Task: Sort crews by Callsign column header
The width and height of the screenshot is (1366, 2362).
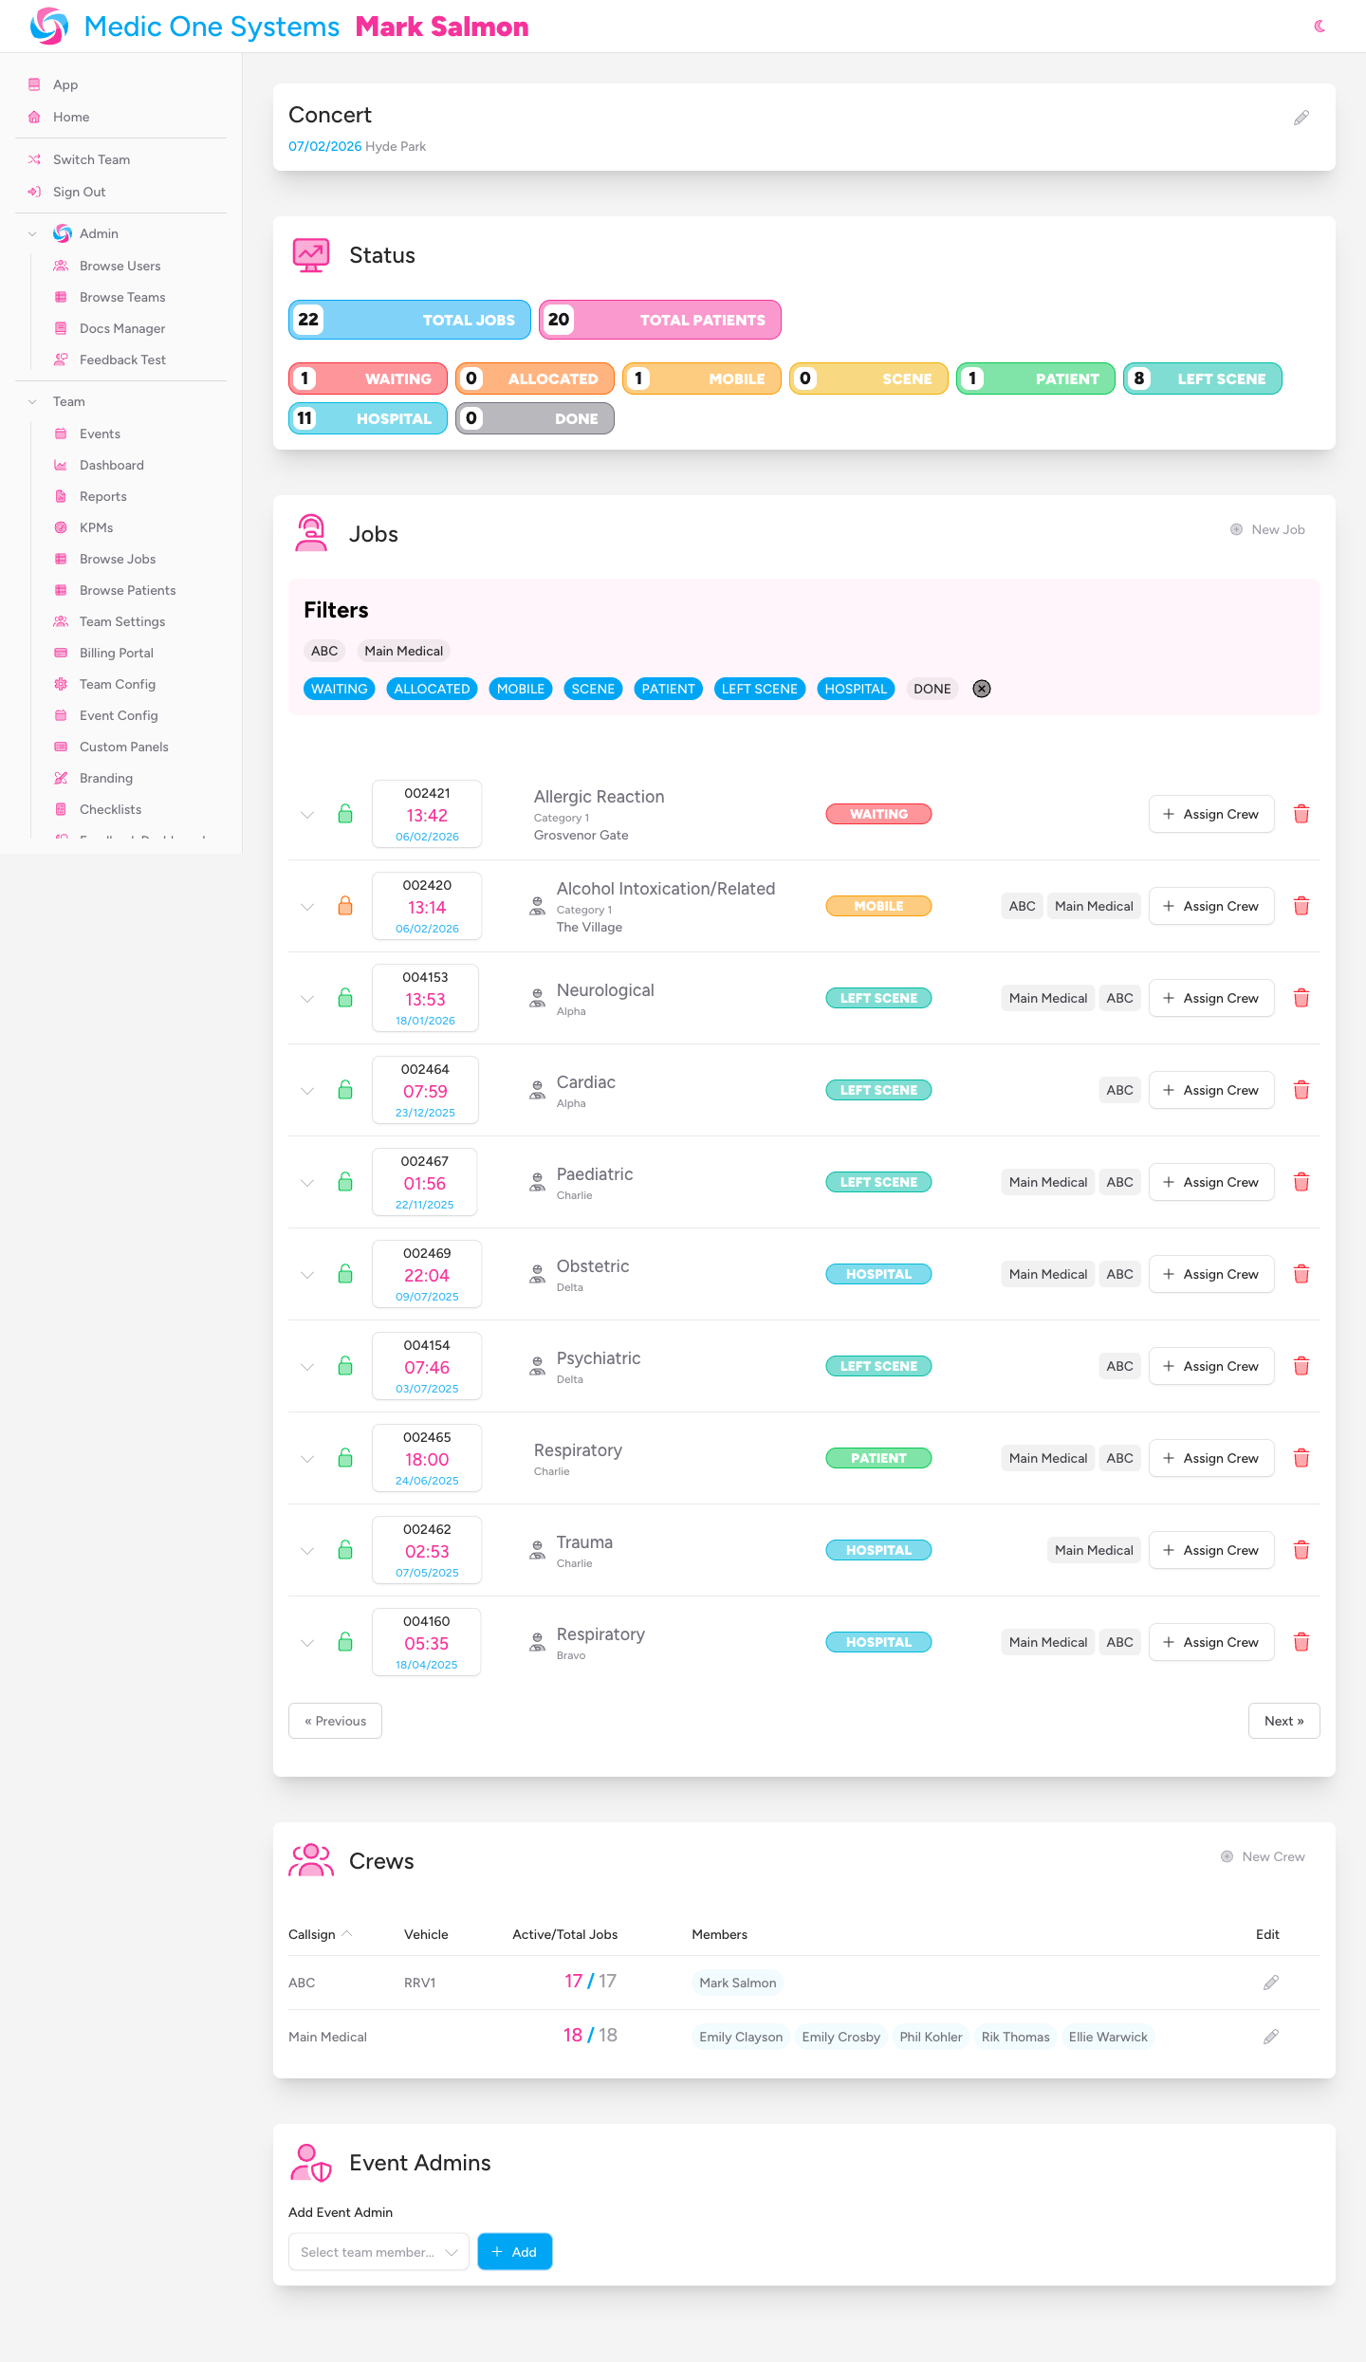Action: [x=321, y=1934]
